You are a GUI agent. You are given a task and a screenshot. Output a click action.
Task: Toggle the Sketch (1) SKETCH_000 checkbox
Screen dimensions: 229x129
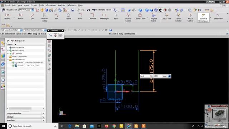(13, 66)
